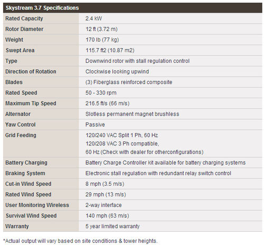Select the Slotless permanent magnet brushless text
264x245 pixels.
point(132,114)
